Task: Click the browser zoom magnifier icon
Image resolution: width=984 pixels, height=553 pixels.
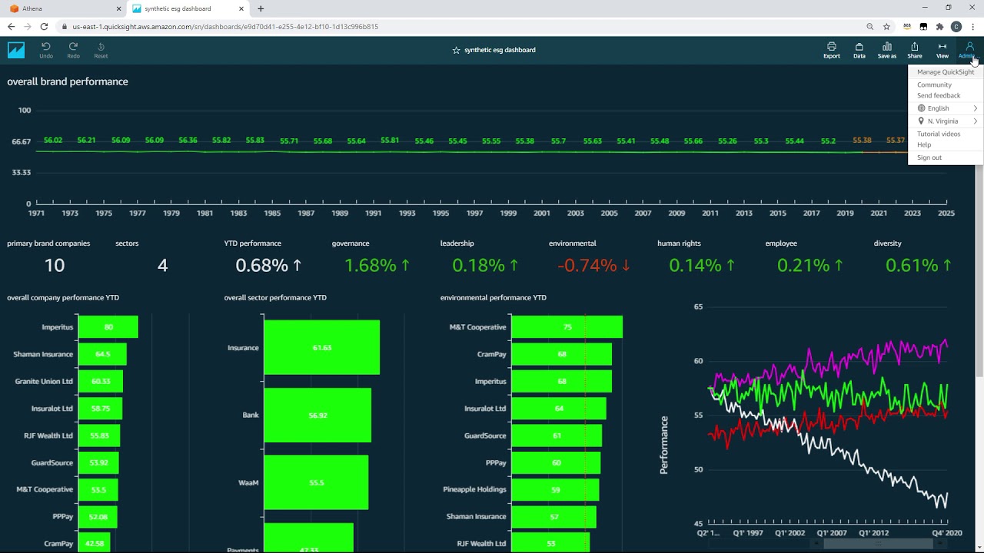Action: click(x=871, y=26)
